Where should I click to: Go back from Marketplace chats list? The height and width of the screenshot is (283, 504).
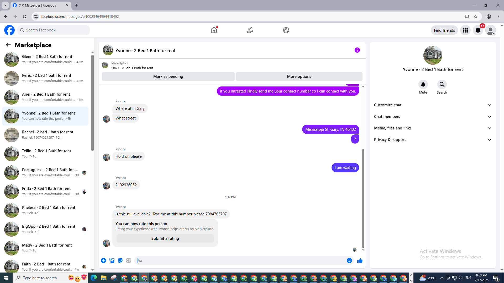tap(8, 45)
